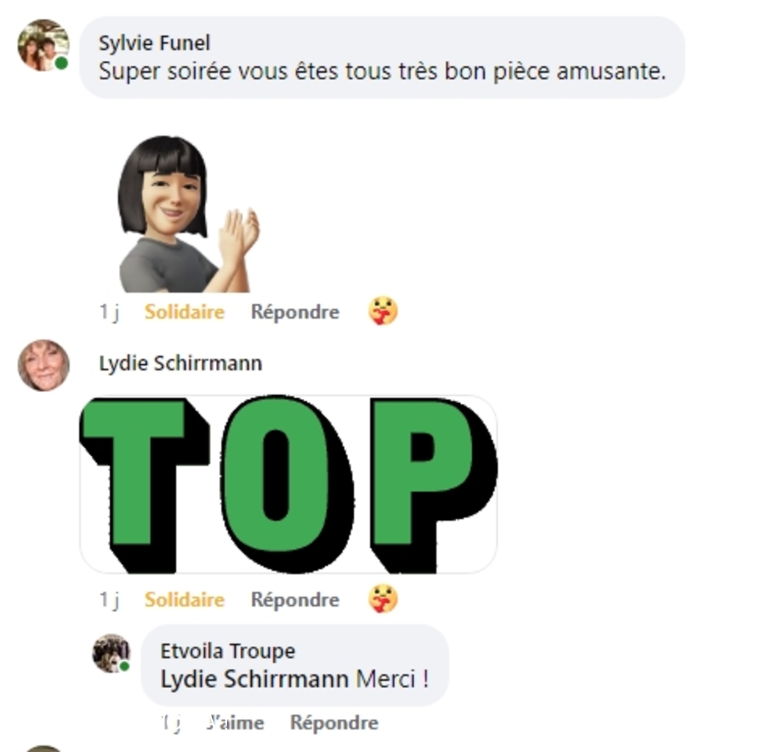Open Etvoila Troupe's avatar
Viewport: 771px width, 752px height.
[112, 653]
